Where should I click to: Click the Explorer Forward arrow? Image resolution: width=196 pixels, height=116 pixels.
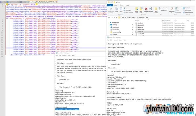(112, 18)
